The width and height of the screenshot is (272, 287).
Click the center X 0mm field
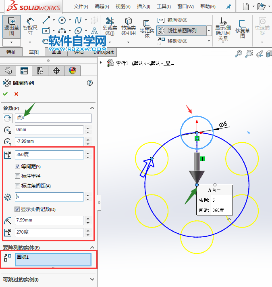[49, 130]
